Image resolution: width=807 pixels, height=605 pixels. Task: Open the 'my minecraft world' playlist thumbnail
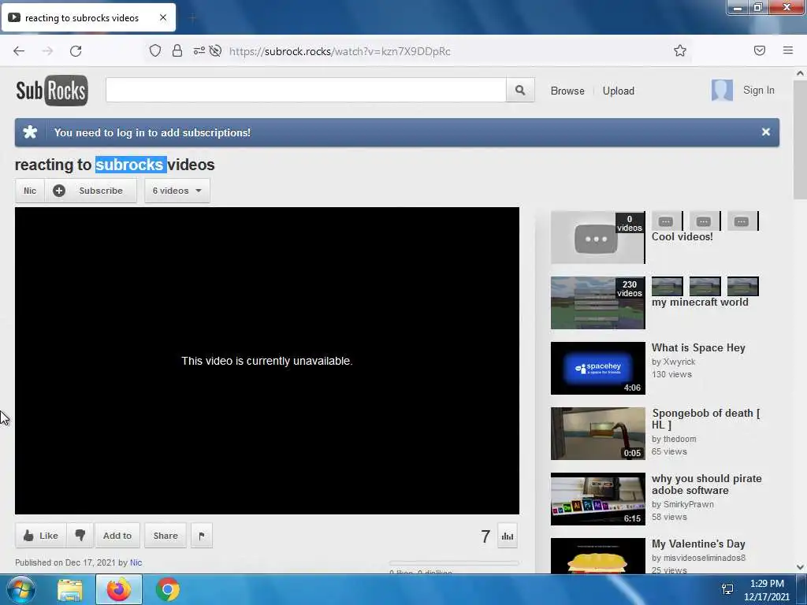[x=597, y=303]
